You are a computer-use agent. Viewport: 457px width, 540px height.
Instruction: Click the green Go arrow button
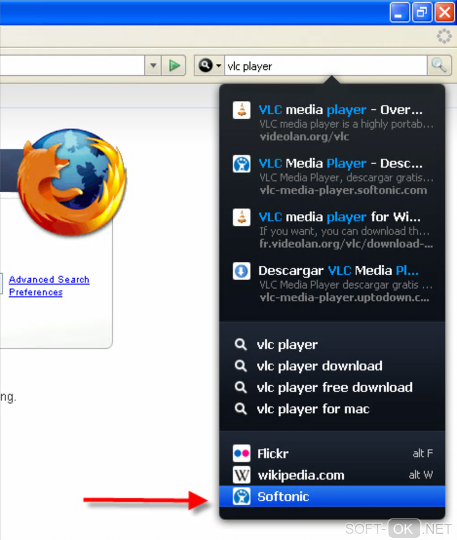[174, 65]
